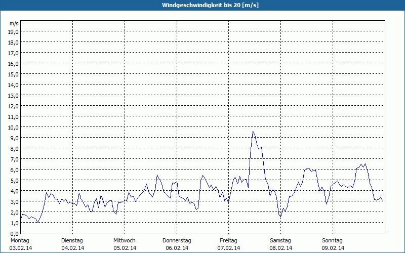Click the date 07.02.14
This screenshot has height=253, width=405.
(229, 248)
